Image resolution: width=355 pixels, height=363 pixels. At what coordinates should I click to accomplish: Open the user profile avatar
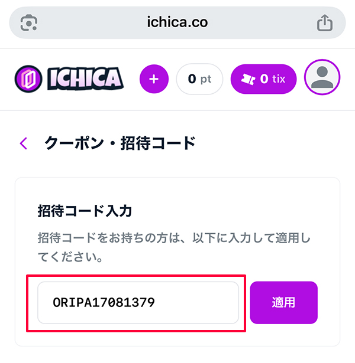tap(322, 79)
